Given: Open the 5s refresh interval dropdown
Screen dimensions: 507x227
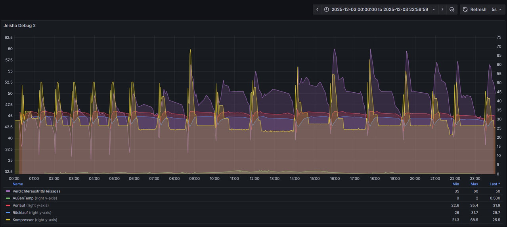Looking at the screenshot, I should pyautogui.click(x=497, y=10).
